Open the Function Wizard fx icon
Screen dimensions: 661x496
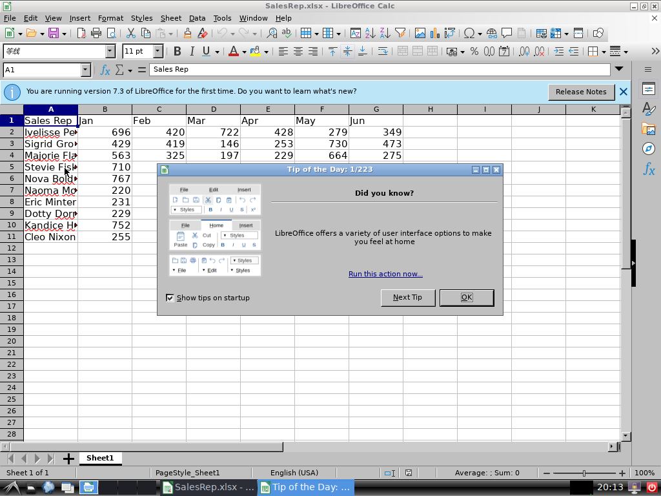pyautogui.click(x=105, y=70)
